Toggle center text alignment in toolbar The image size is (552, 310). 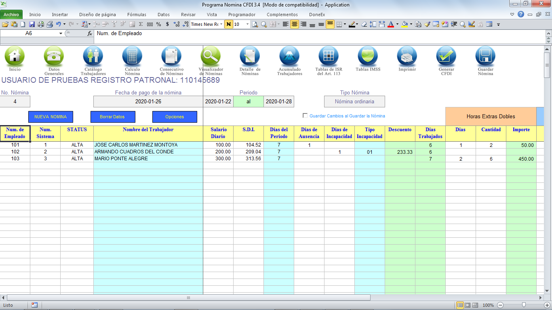295,24
